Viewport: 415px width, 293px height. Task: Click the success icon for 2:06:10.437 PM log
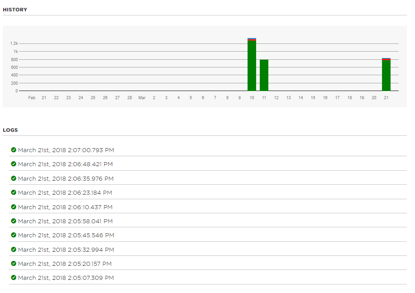tap(14, 207)
